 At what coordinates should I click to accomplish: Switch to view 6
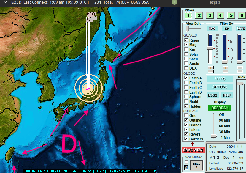pyautogui.click(x=242, y=15)
